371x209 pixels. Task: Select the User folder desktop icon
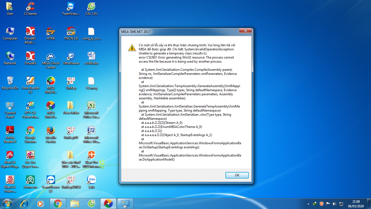(x=10, y=9)
